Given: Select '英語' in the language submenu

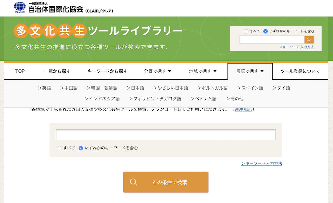Looking at the screenshot, I should tap(45, 88).
